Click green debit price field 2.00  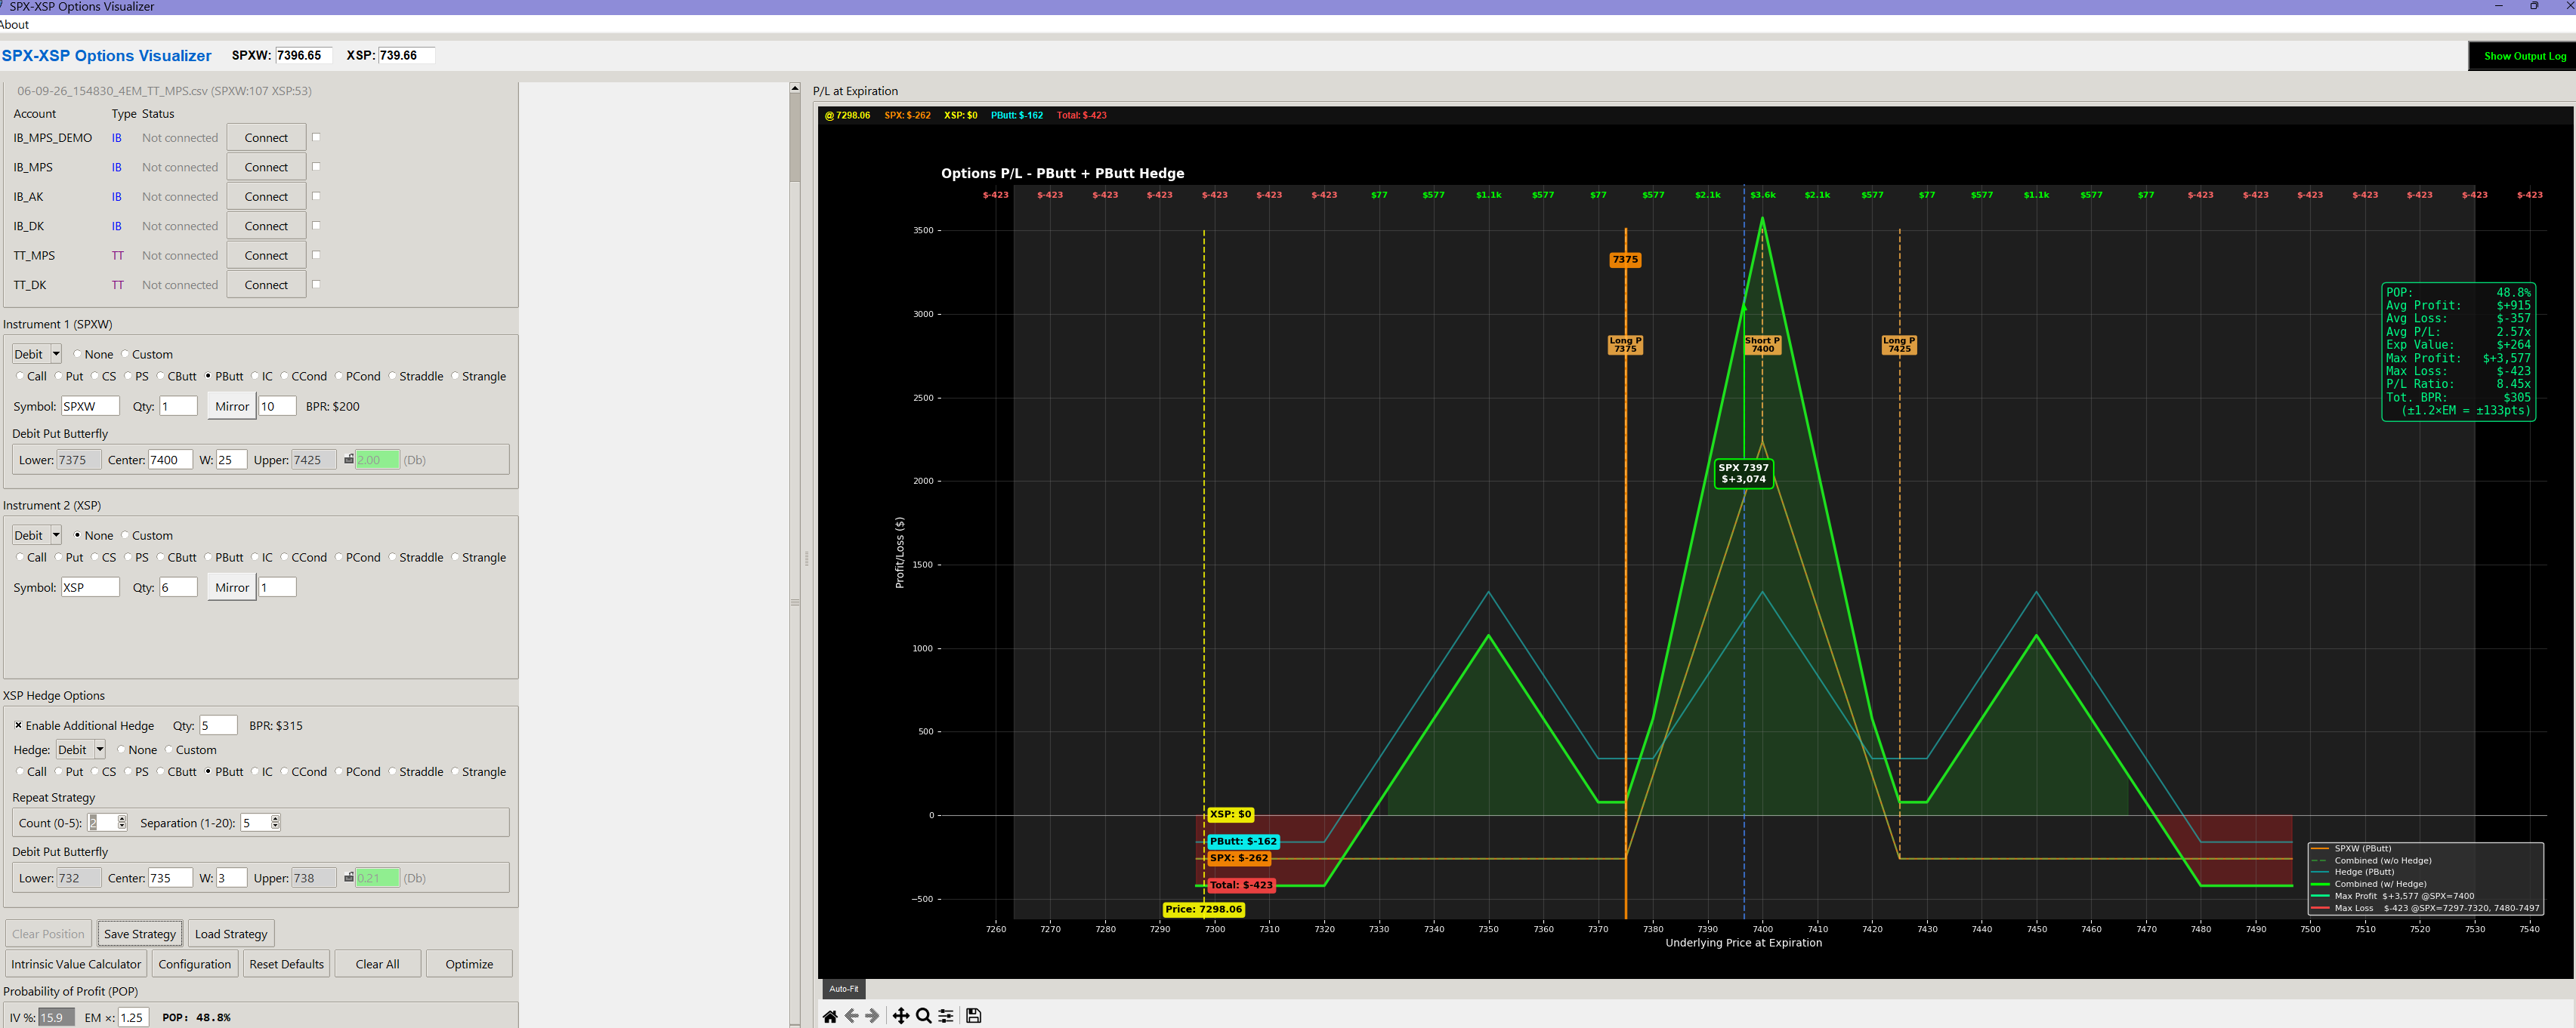[378, 460]
